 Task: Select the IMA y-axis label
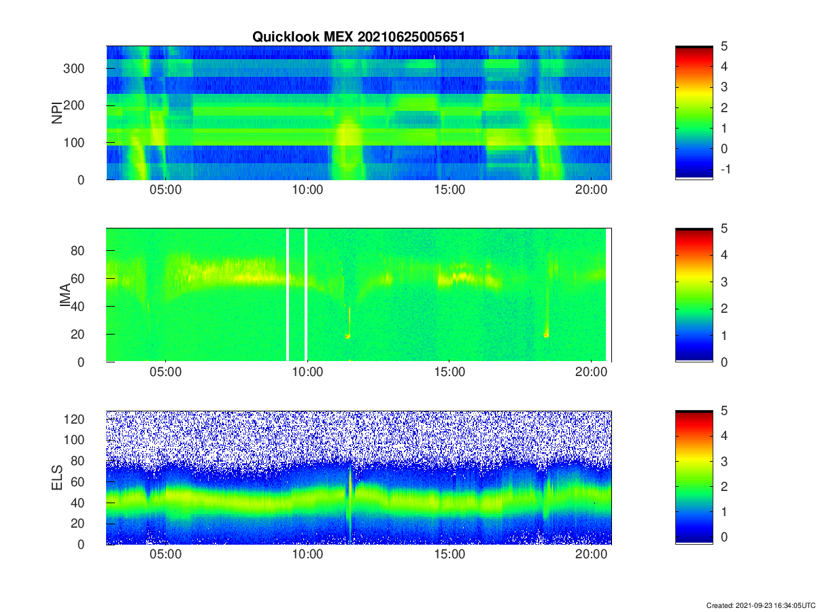[x=66, y=295]
